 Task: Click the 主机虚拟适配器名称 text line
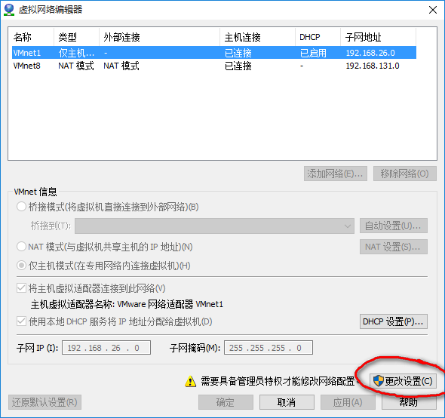tap(127, 304)
